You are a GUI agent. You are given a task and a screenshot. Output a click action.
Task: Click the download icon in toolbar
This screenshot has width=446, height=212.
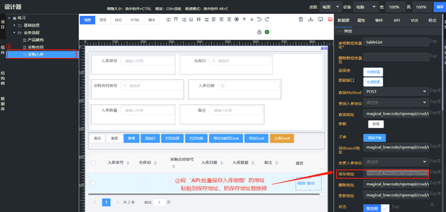pos(310,20)
